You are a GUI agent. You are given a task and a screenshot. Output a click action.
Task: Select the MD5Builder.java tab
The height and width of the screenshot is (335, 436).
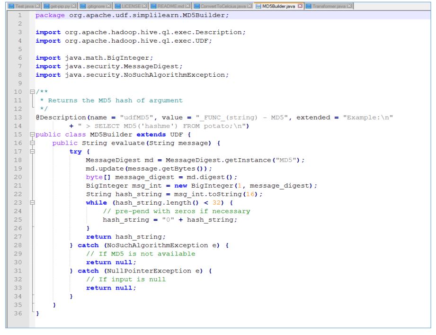279,6
